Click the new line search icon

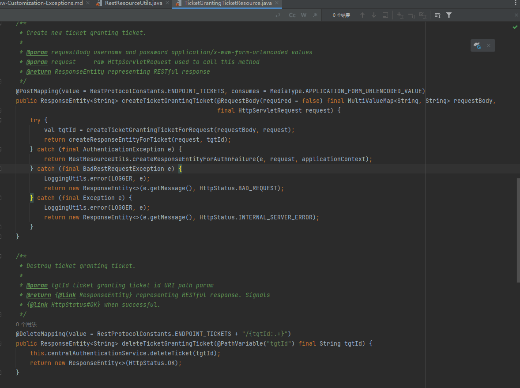point(277,15)
